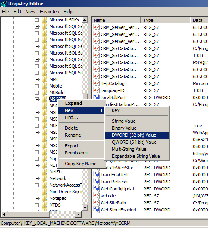This screenshot has width=208, height=228.
Task: Click the string icon beside WebSitePath
Action: tap(97, 202)
